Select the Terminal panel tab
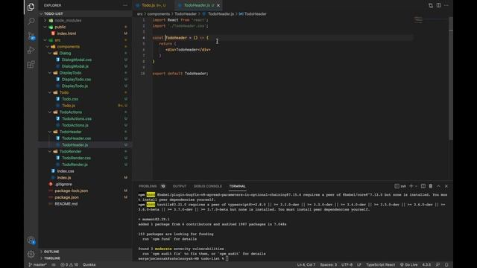 237,186
